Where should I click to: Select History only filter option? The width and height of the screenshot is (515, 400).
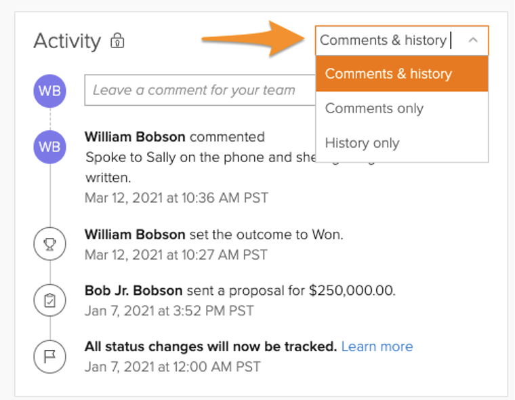coord(362,143)
